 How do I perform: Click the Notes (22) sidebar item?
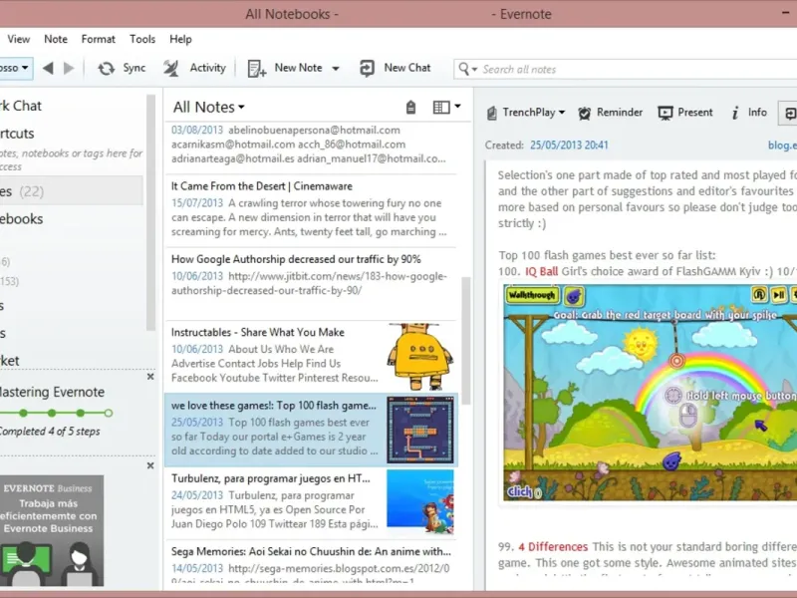(x=71, y=191)
